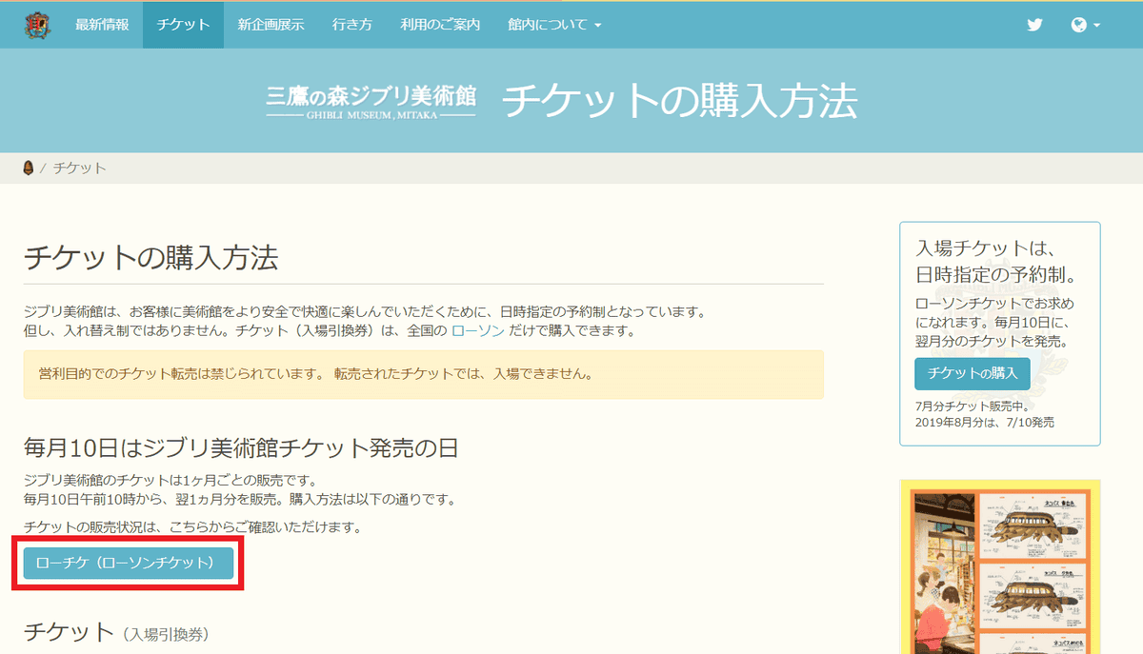The height and width of the screenshot is (654, 1143).
Task: Click the 三鷹の森ジブリ美術館 banner logo
Action: coord(371,101)
